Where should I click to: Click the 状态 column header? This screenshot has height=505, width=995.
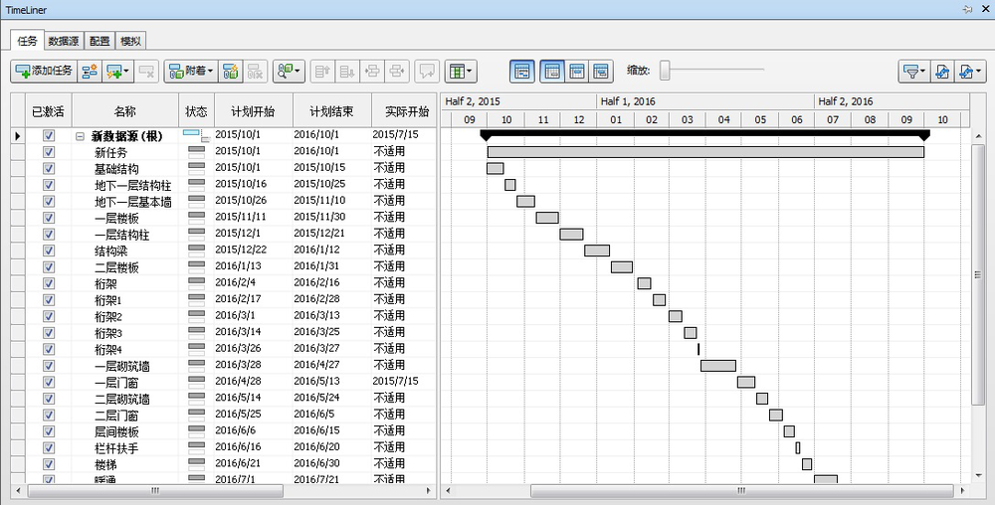click(196, 111)
